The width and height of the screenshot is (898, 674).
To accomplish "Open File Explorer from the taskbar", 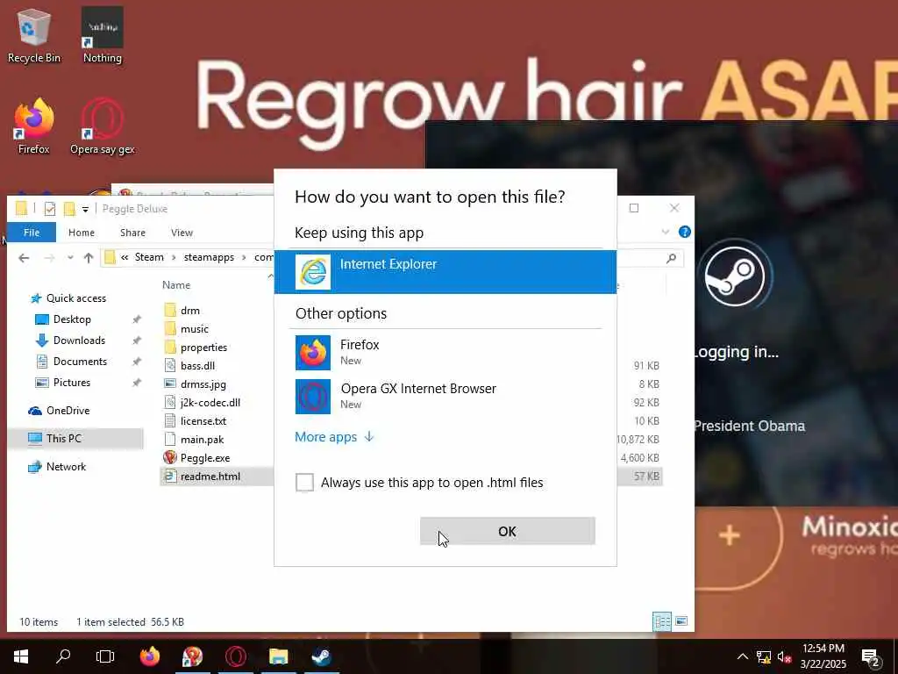I will point(278,656).
